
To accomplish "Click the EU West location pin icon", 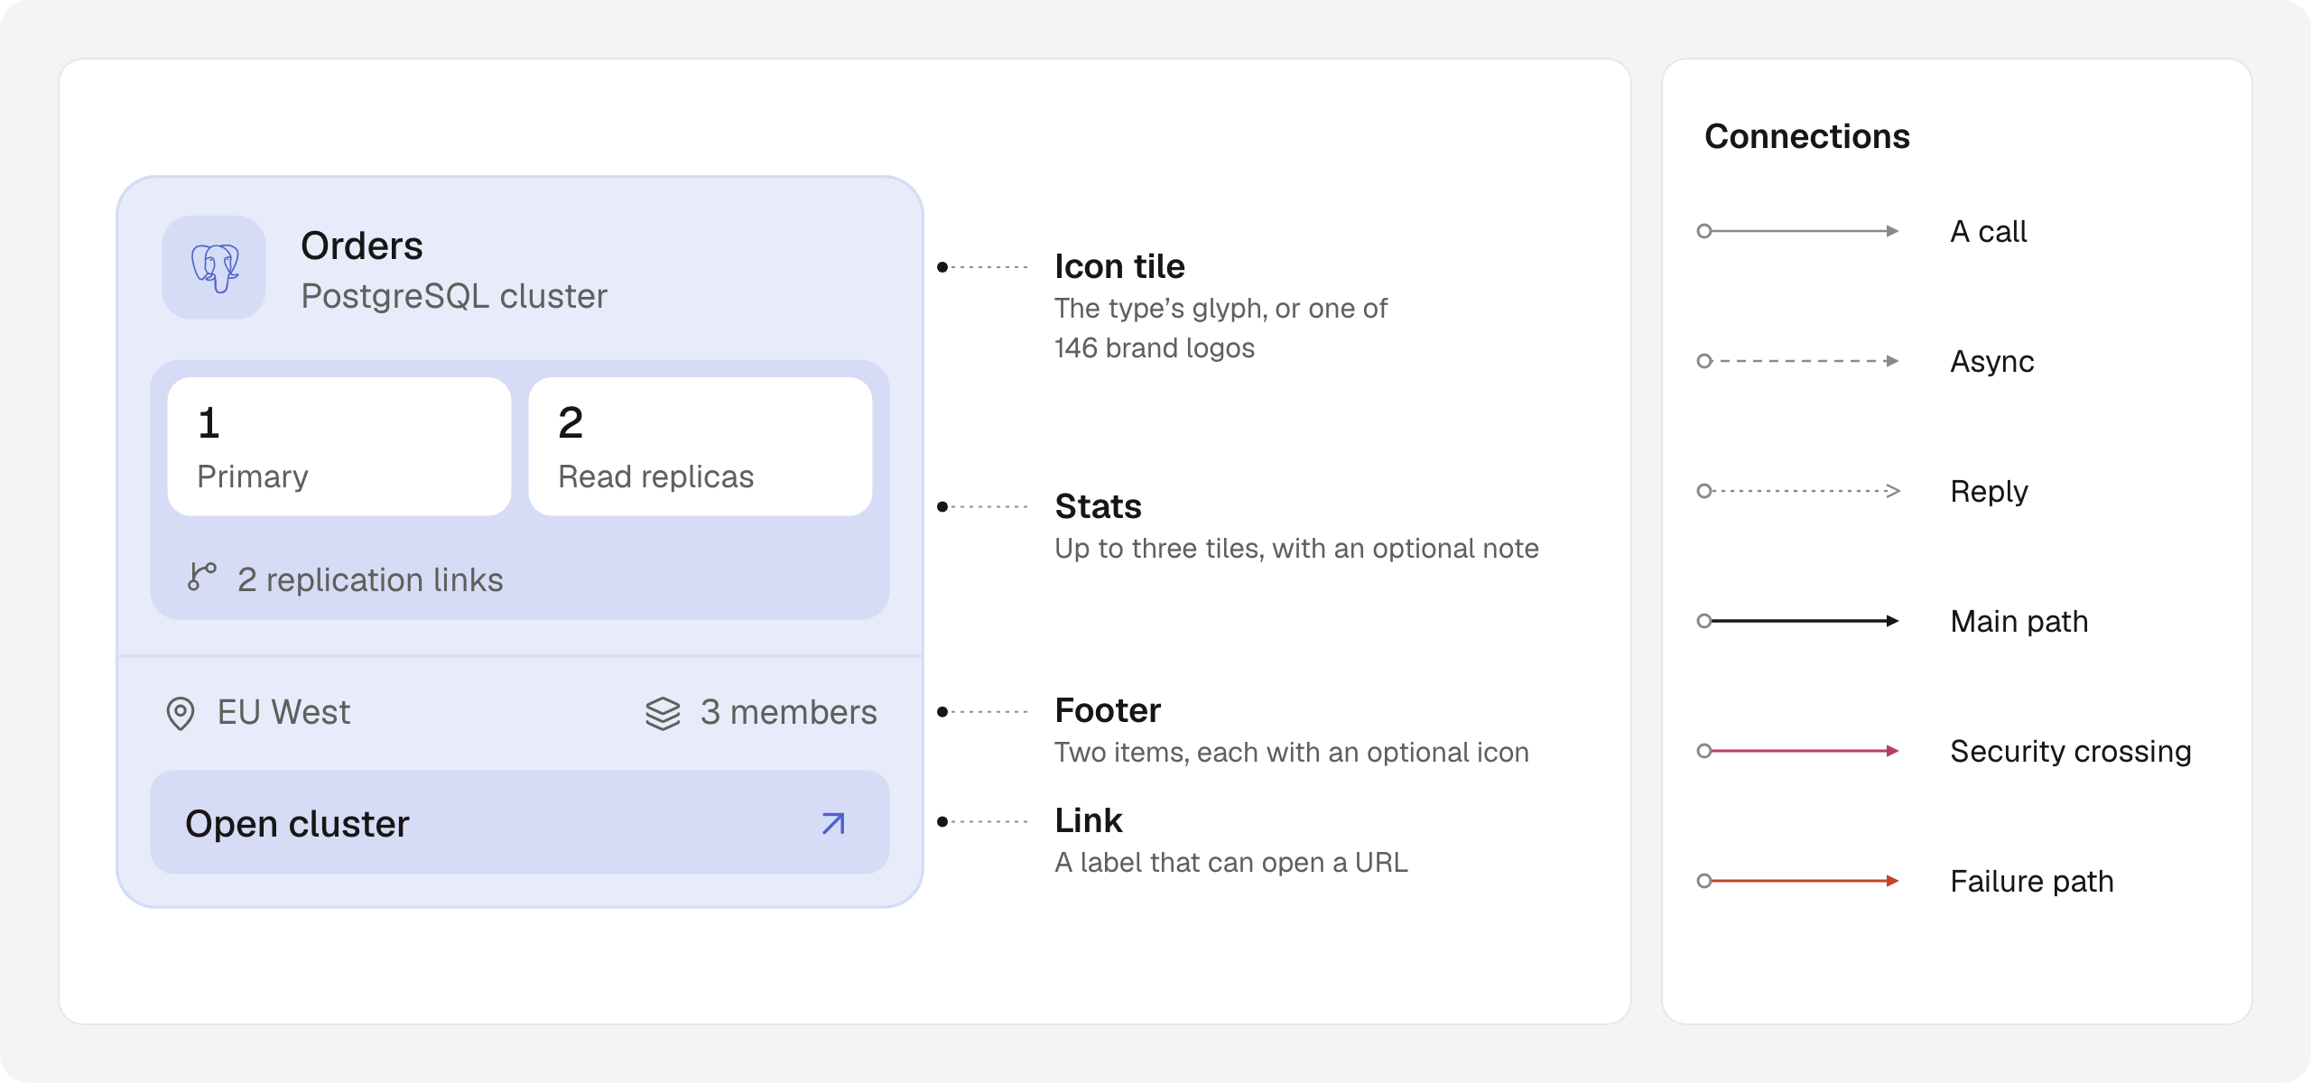I will click(181, 713).
